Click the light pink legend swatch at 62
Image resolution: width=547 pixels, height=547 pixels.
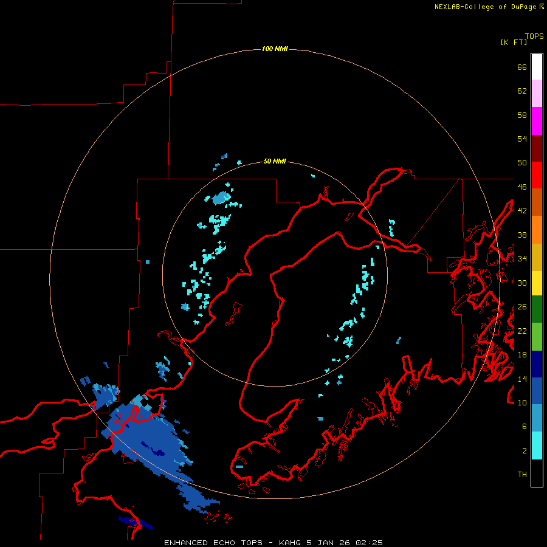[x=537, y=94]
